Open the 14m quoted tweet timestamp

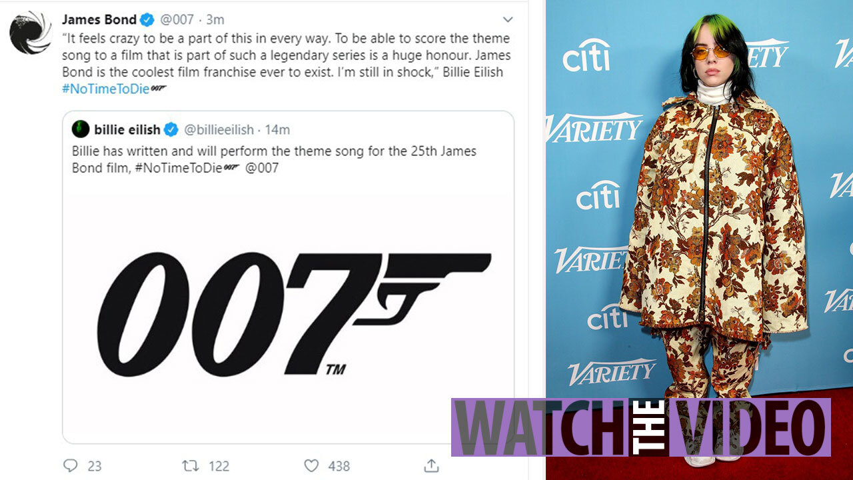pos(277,129)
